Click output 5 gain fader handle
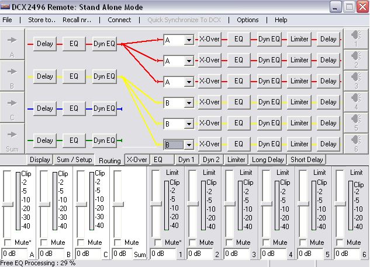Viewport: 370px width, 267px height. click(303, 203)
